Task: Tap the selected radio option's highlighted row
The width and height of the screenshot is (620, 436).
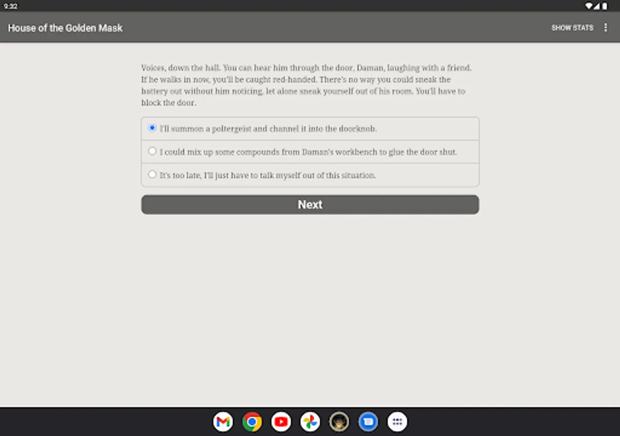Action: (310, 127)
